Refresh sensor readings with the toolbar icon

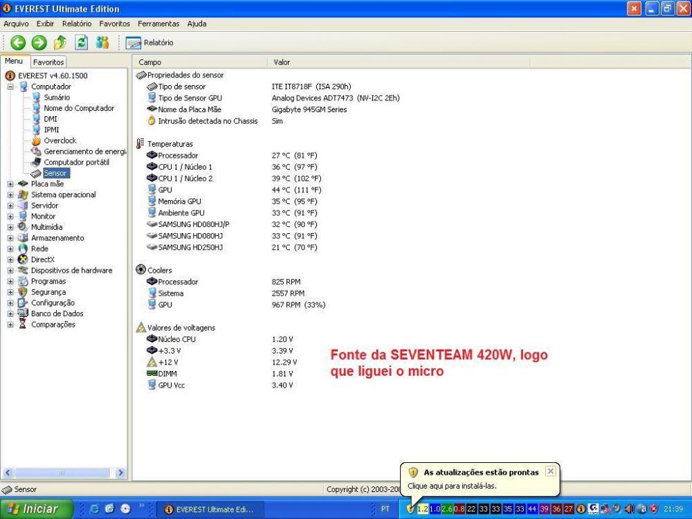tap(82, 43)
